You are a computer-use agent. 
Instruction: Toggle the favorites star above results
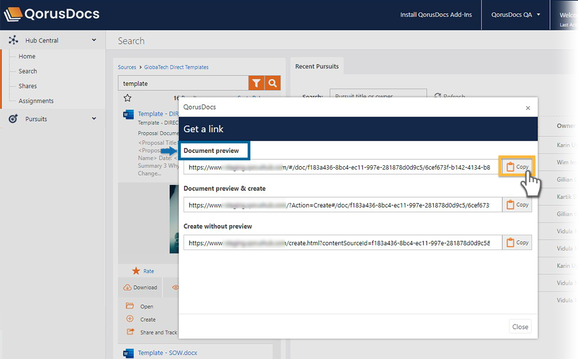point(128,98)
